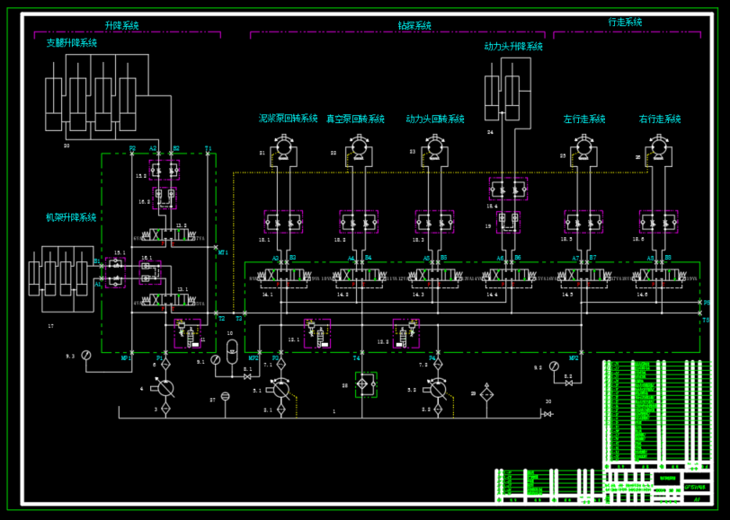Click the 机架升降系统 label
This screenshot has height=520, width=730.
point(71,217)
